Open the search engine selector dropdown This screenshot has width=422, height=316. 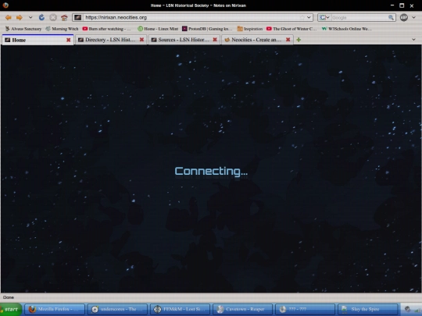tap(324, 17)
